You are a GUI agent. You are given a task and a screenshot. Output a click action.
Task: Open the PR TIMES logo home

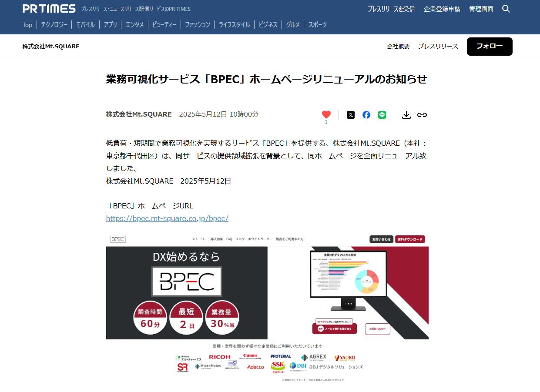pyautogui.click(x=49, y=9)
